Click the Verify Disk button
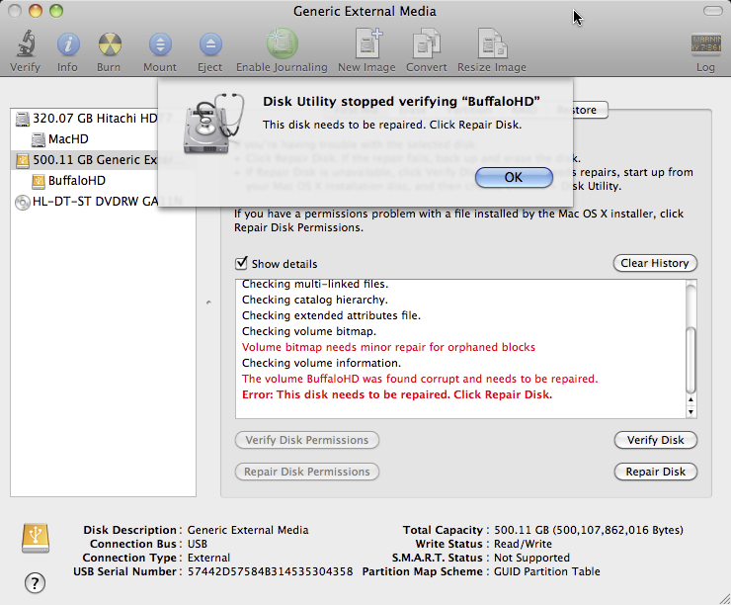This screenshot has width=731, height=605. (656, 440)
